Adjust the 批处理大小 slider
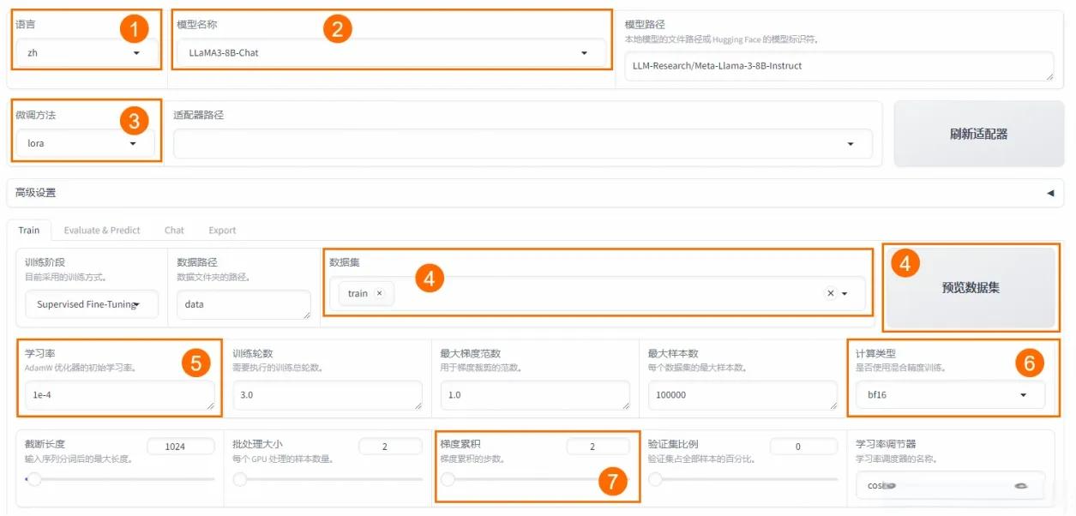This screenshot has width=1076, height=516. tap(328, 479)
